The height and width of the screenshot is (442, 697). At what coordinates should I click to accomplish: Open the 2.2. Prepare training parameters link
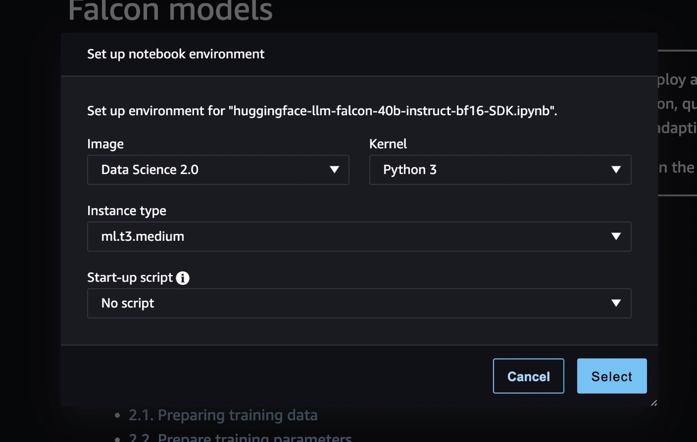(240, 438)
